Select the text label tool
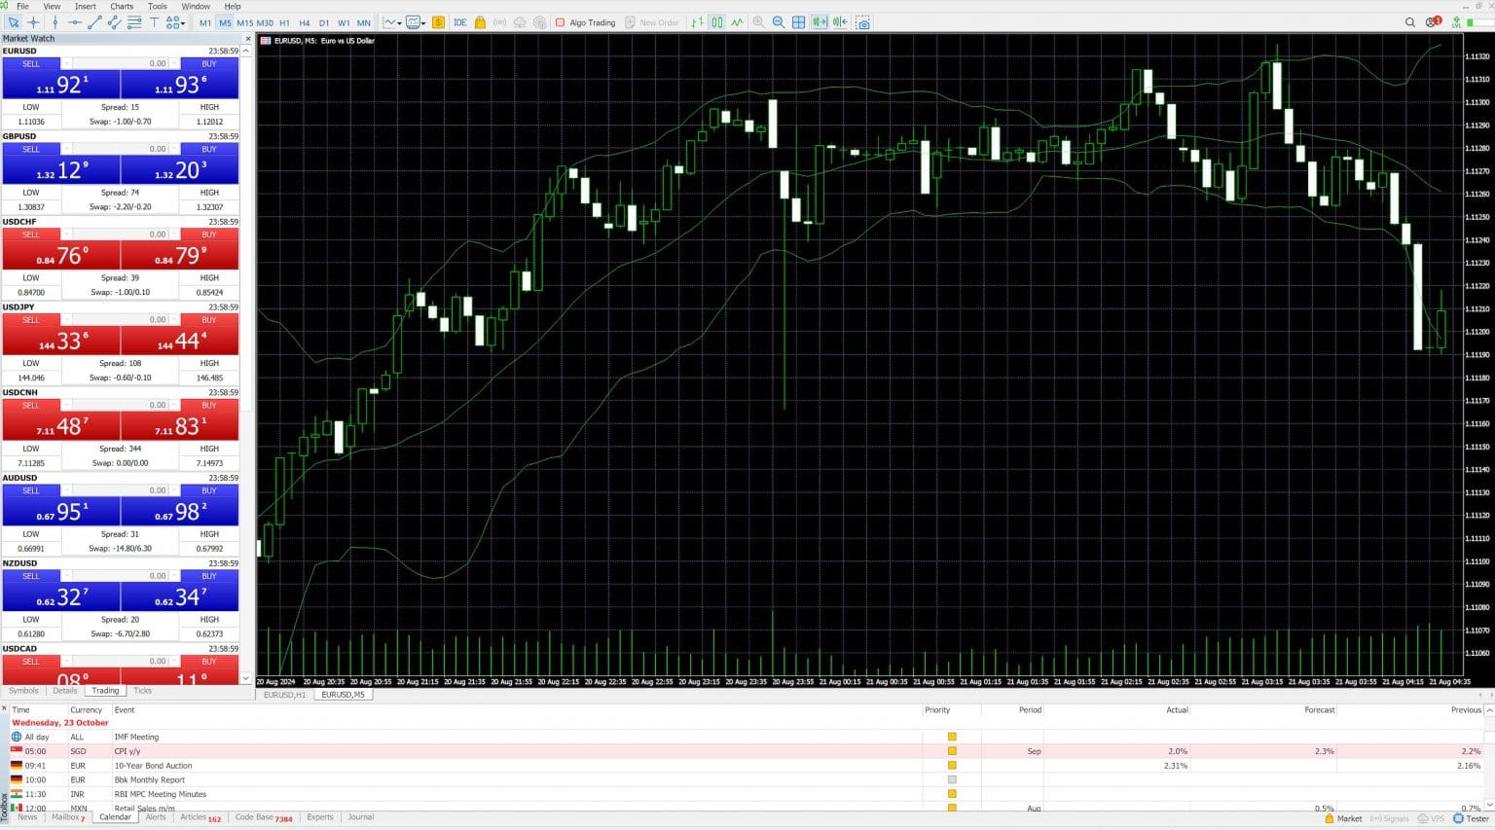1495x830 pixels. point(154,22)
